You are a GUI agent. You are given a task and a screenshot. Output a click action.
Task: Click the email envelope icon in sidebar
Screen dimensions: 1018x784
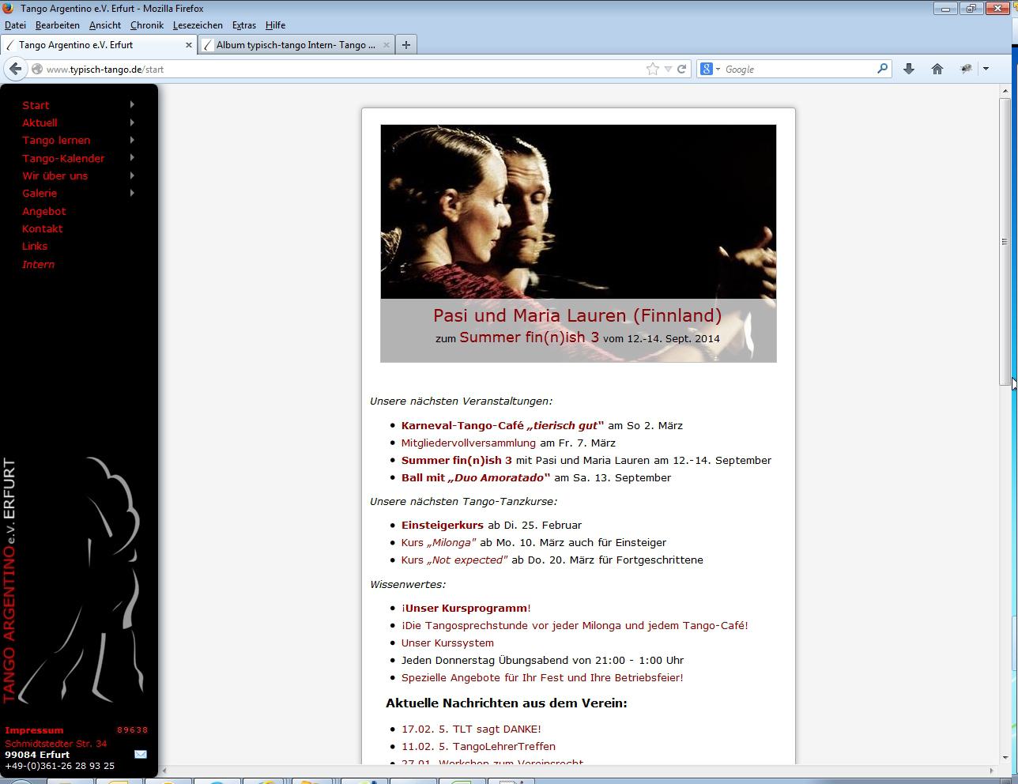[141, 754]
